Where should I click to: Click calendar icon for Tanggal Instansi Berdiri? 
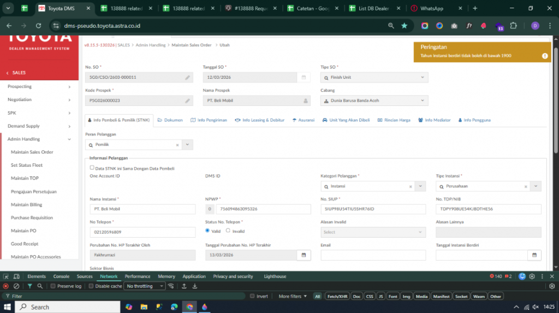point(535,255)
